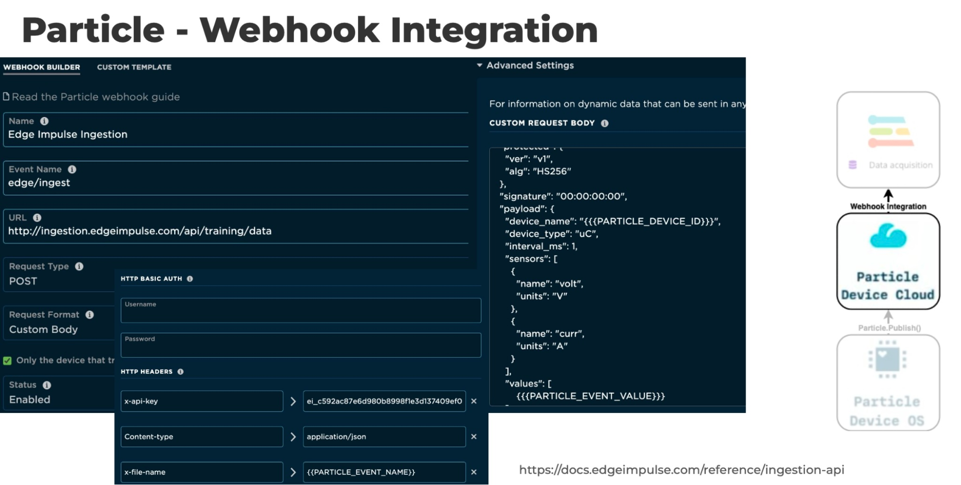961x485 pixels.
Task: Show info tooltip for Request Type
Action: 79,267
